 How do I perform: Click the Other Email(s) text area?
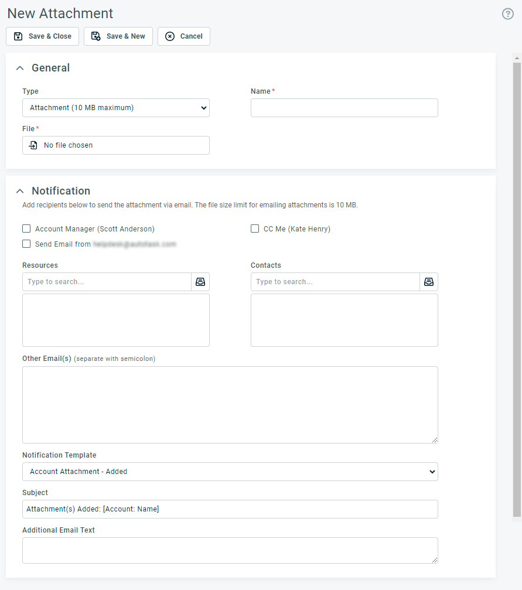tap(230, 405)
